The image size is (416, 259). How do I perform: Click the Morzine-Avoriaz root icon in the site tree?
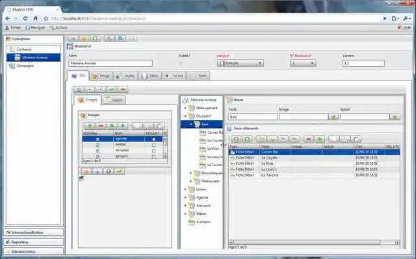click(x=186, y=100)
